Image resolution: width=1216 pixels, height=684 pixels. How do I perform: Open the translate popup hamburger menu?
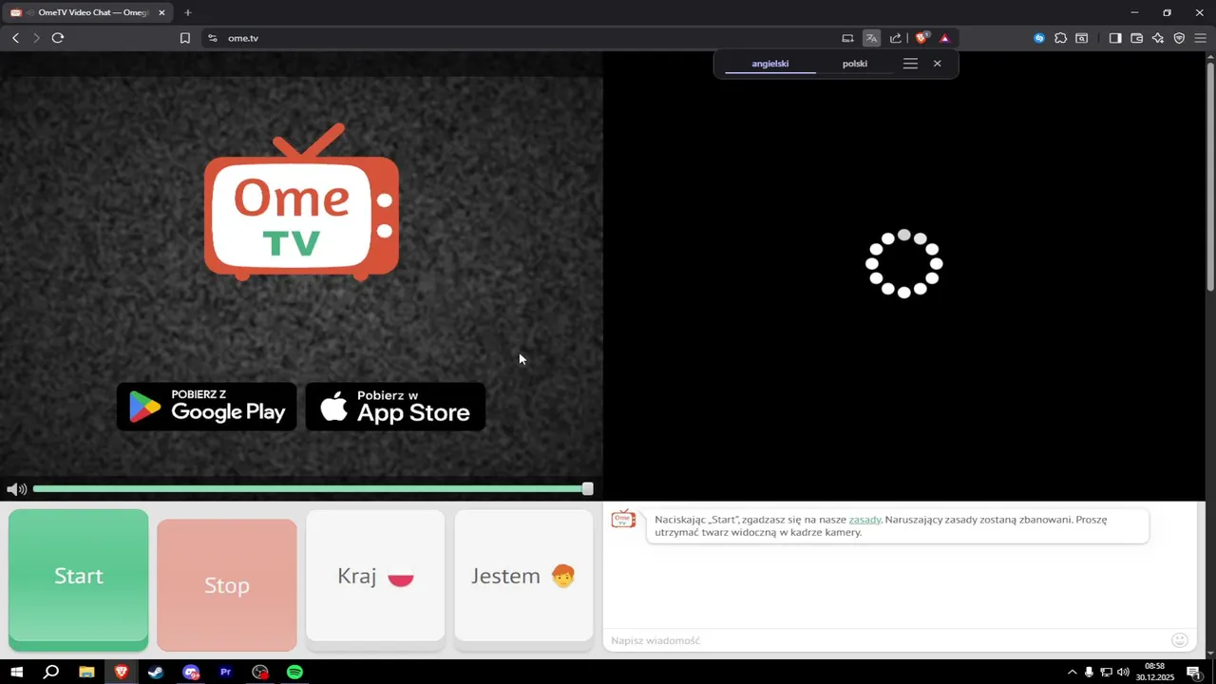pyautogui.click(x=910, y=64)
